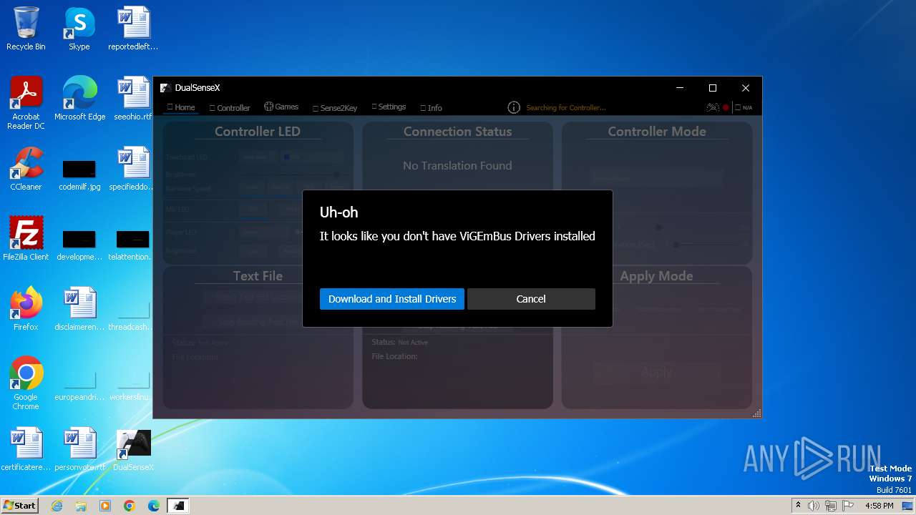
Task: Select the personvote.rtf document icon
Action: [79, 449]
